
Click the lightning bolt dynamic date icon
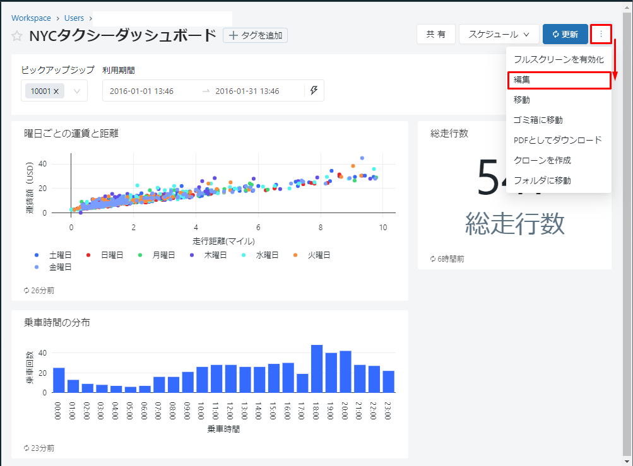point(314,91)
